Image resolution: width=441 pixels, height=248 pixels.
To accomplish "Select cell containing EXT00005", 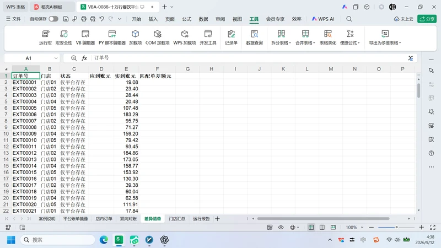I will tap(26, 108).
